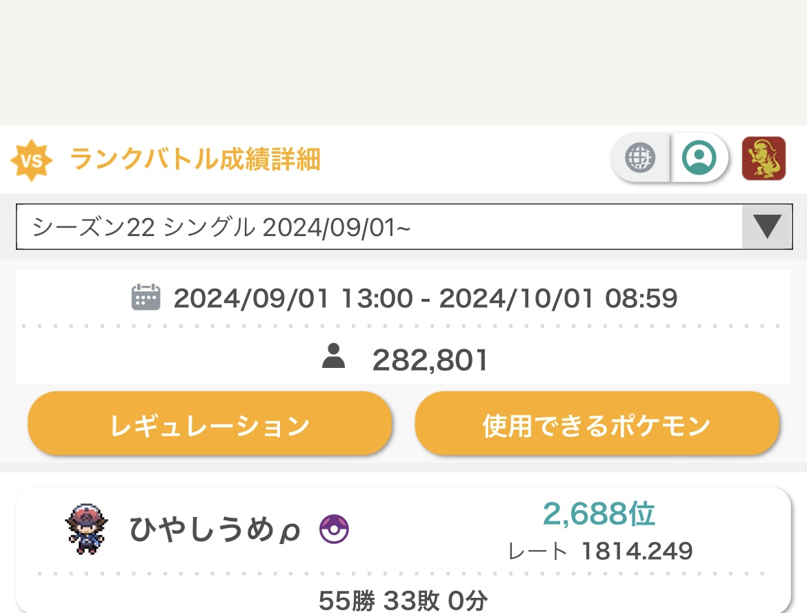Click the 55勝 33敗 0分 record line
Screen dimensions: 807x613
[403, 600]
